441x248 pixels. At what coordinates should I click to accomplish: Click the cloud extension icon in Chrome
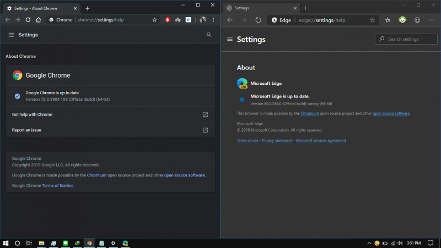pos(178,20)
